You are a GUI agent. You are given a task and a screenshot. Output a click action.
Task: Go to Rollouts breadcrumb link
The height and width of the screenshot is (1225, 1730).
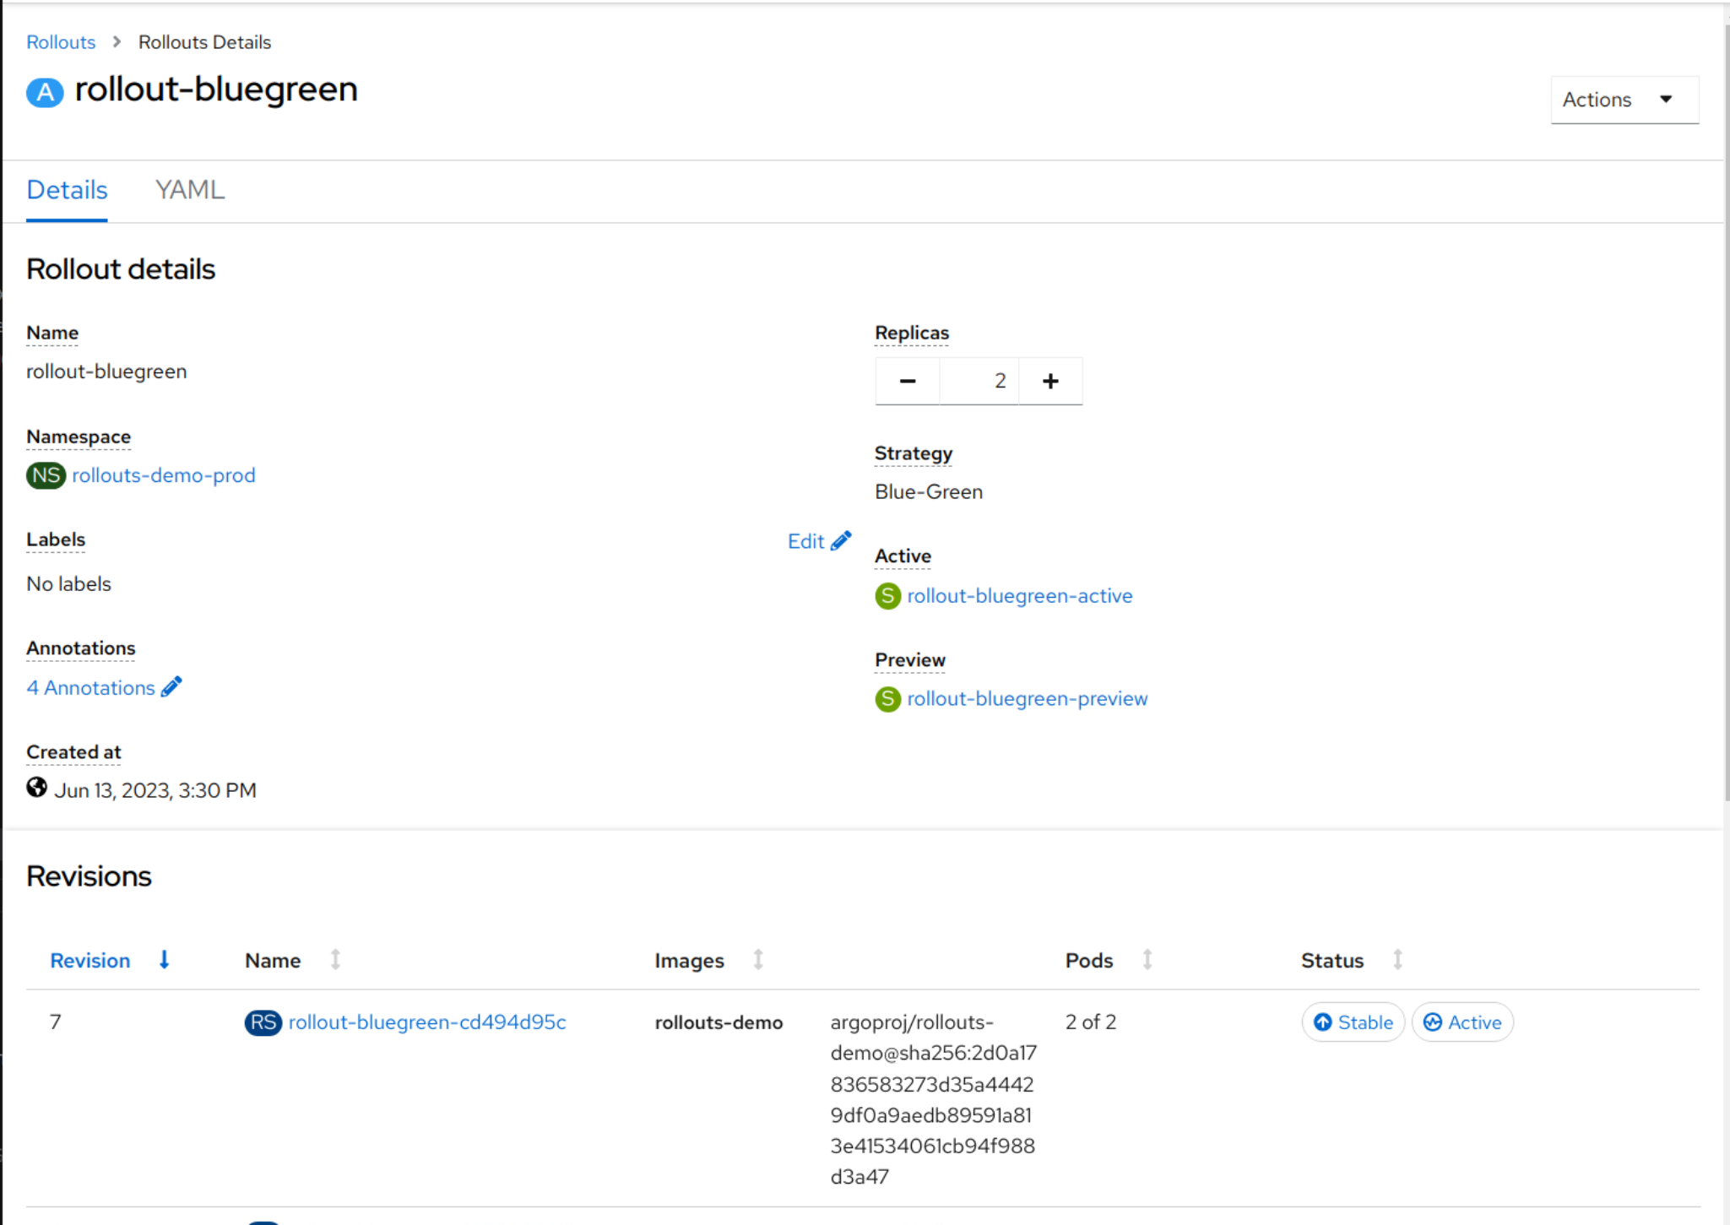tap(61, 42)
